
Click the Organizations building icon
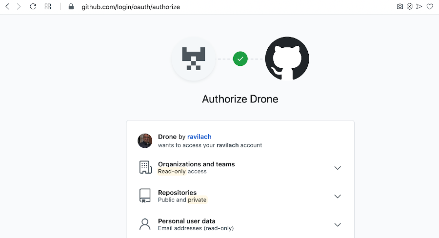pos(145,167)
